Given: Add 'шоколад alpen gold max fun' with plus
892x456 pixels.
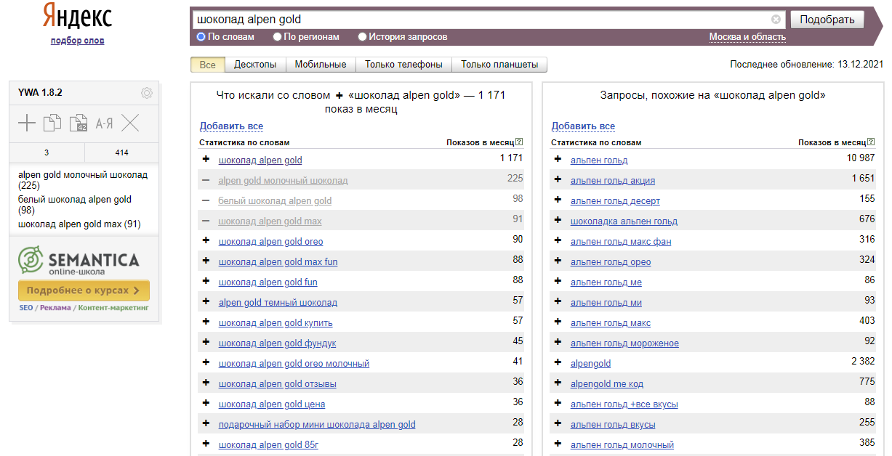Looking at the screenshot, I should 206,261.
